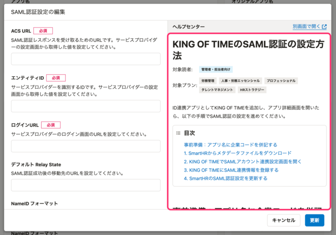Click the SAML認証成功後の移動先 description text
Viewport: 336px width, 235px height.
67,173
